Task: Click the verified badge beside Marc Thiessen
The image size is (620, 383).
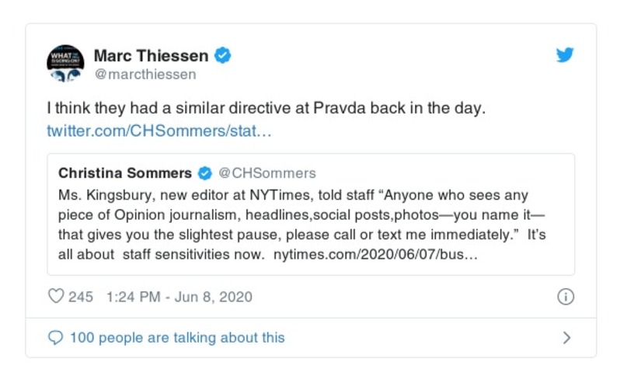Action: [223, 55]
